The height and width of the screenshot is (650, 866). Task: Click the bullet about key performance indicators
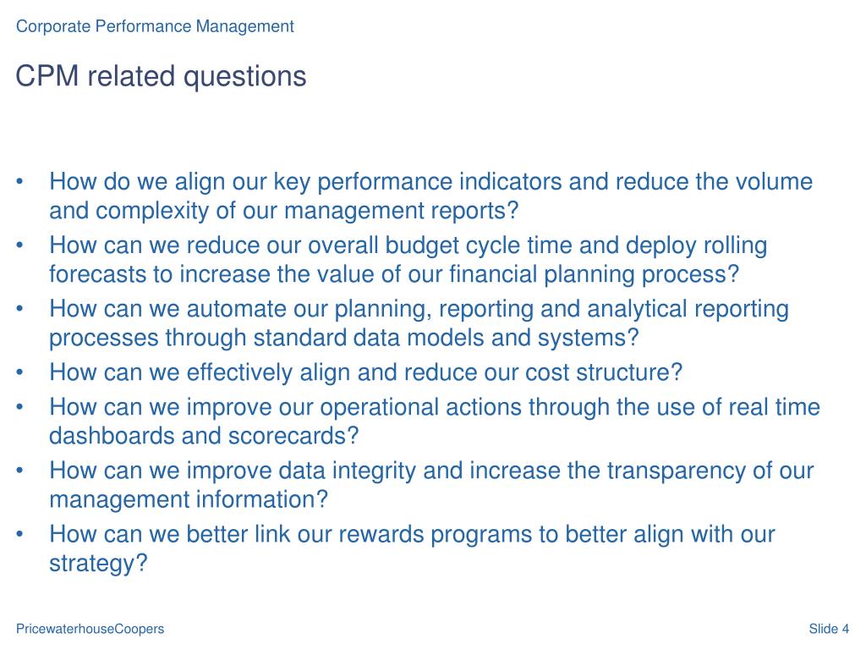430,196
